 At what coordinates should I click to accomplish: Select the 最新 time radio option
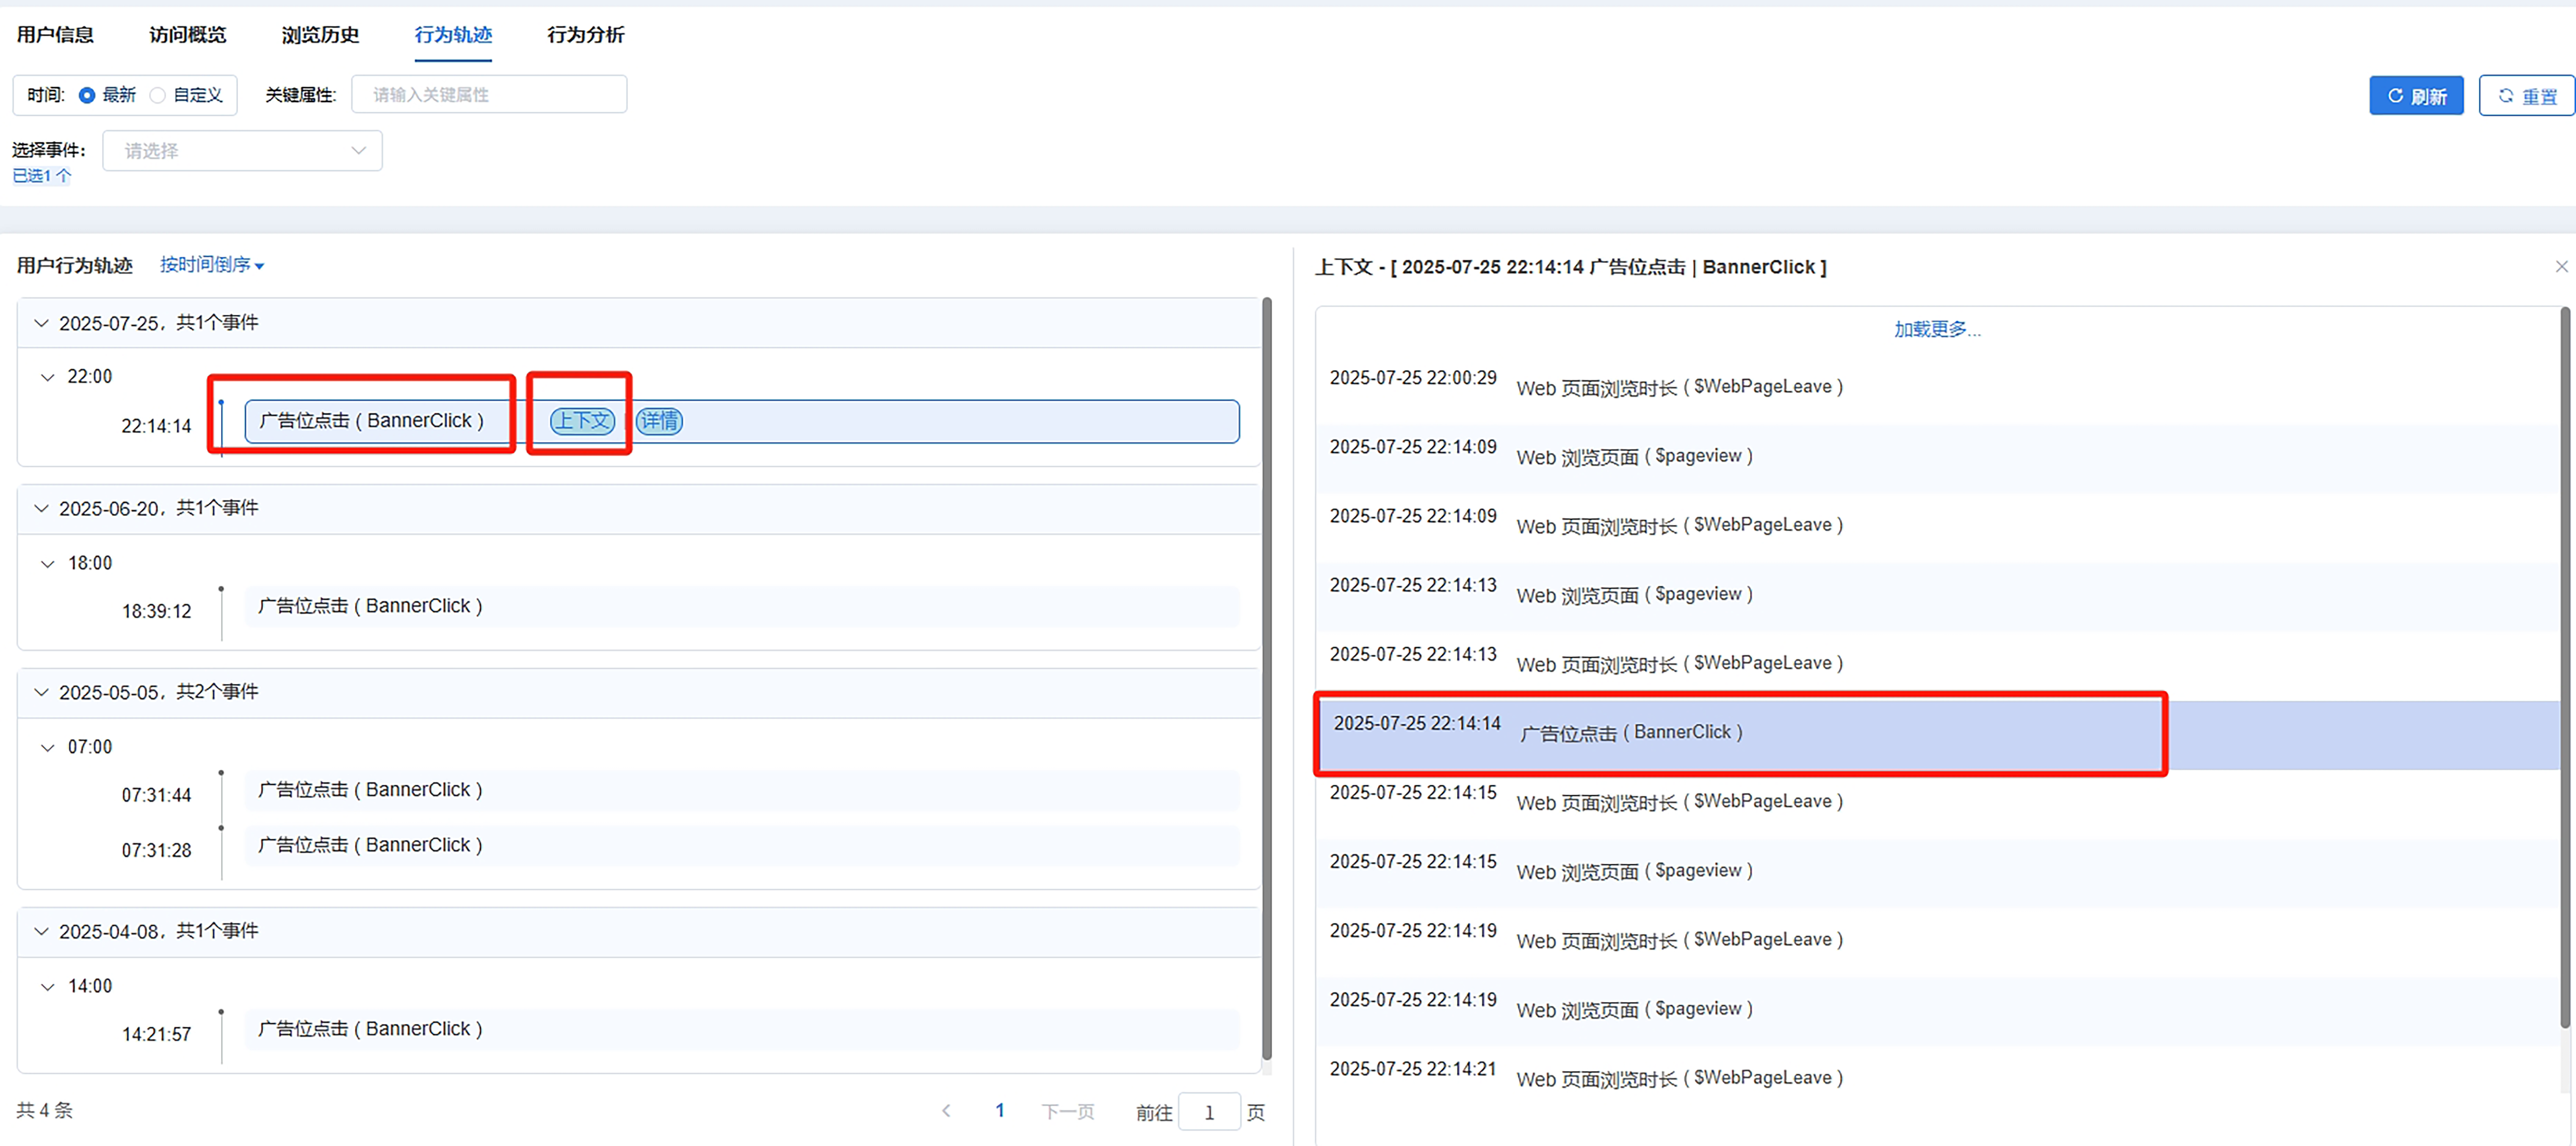point(87,95)
